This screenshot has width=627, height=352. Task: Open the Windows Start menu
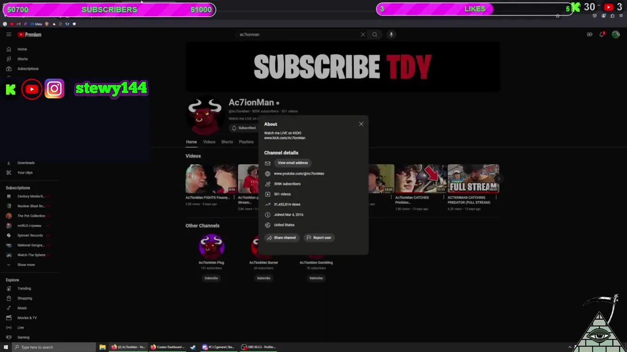tap(6, 347)
